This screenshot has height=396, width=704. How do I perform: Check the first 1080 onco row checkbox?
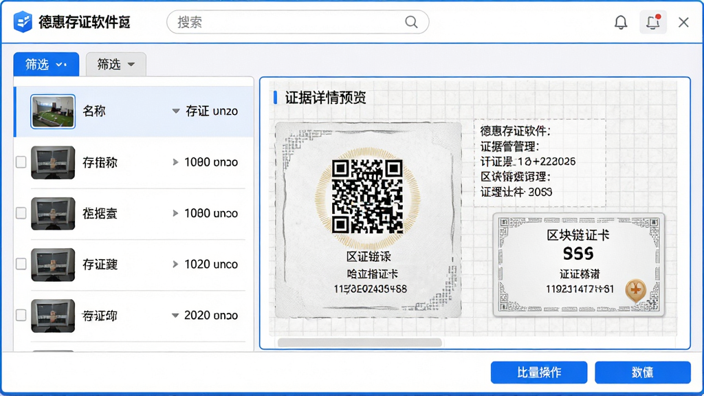tap(21, 162)
